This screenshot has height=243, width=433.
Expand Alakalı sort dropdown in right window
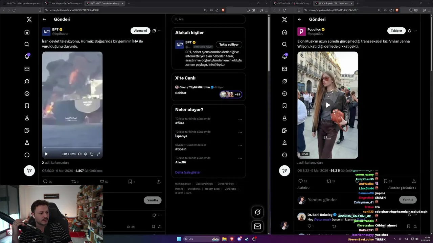tap(303, 188)
